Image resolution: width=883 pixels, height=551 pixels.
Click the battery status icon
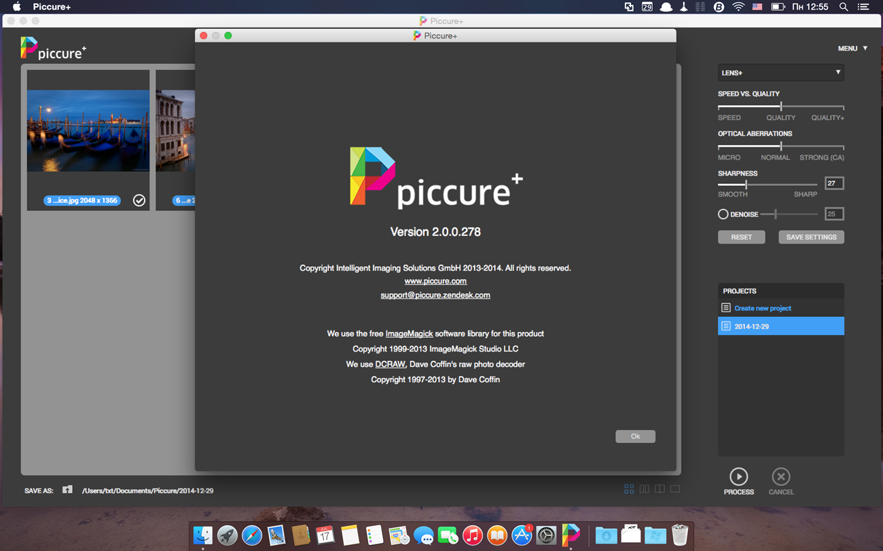(x=778, y=7)
